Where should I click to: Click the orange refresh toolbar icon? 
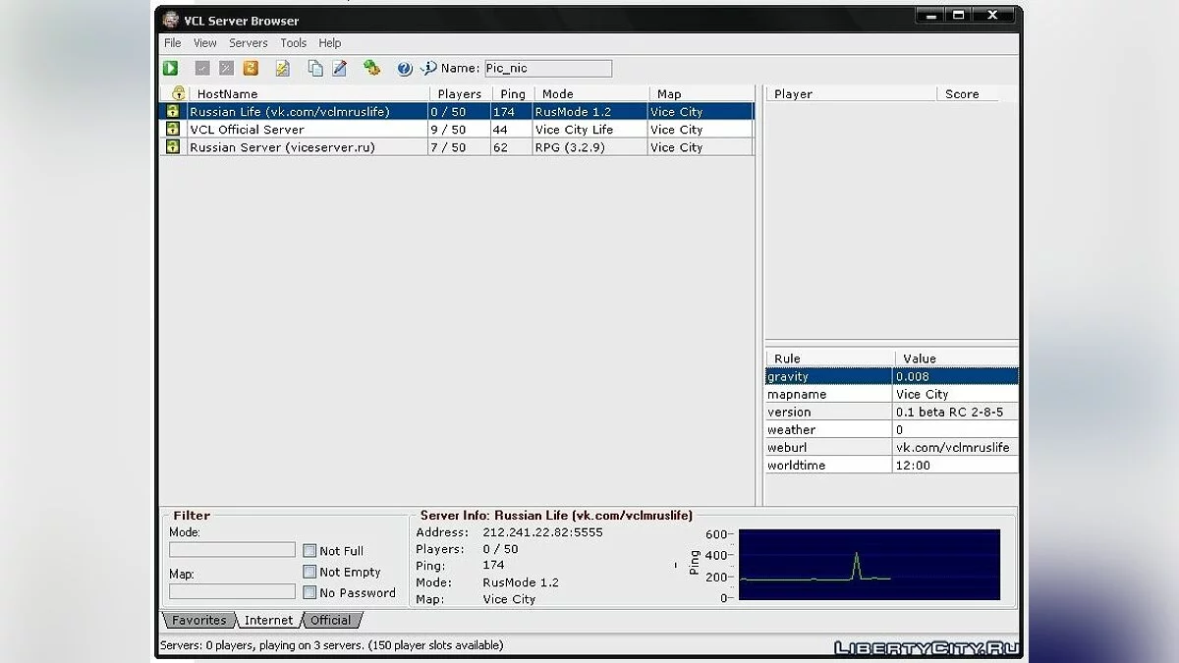[x=251, y=68]
